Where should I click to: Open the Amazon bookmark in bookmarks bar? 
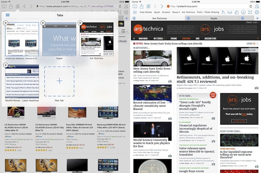pyautogui.click(x=166, y=12)
